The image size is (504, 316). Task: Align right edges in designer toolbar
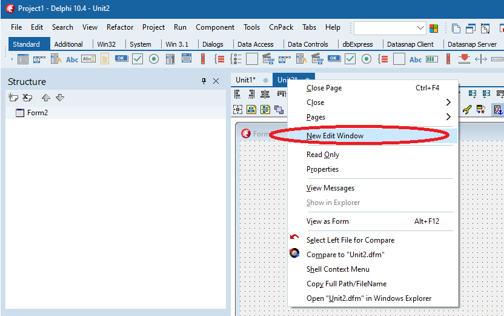(x=251, y=94)
